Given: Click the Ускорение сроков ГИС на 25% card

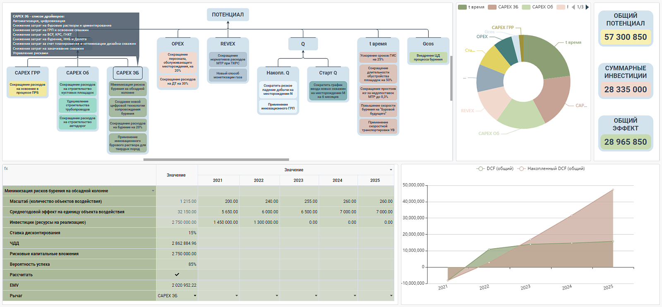Looking at the screenshot, I should tap(378, 58).
